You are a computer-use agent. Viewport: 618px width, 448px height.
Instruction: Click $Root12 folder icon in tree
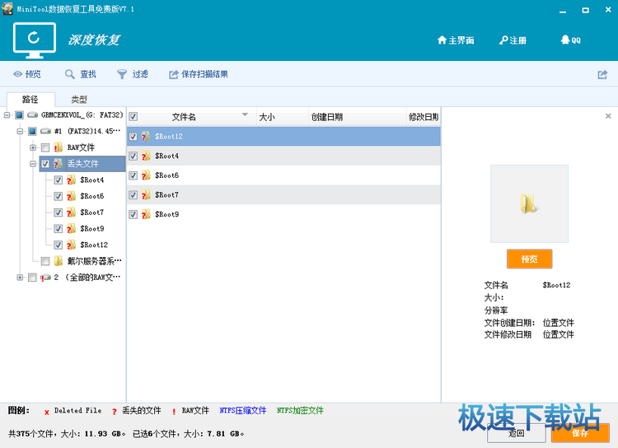(71, 245)
